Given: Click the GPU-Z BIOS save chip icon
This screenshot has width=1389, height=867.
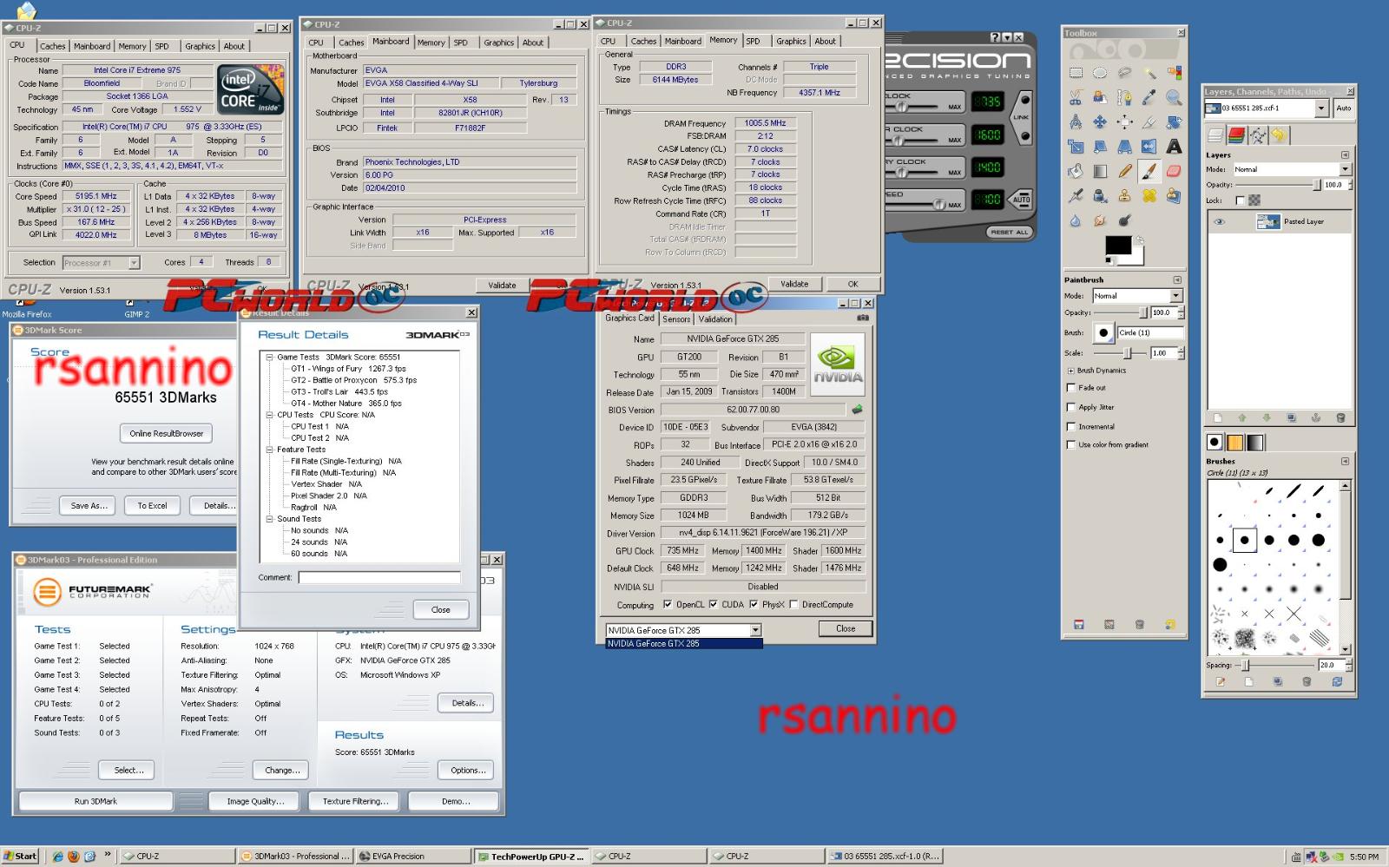Looking at the screenshot, I should pyautogui.click(x=857, y=410).
